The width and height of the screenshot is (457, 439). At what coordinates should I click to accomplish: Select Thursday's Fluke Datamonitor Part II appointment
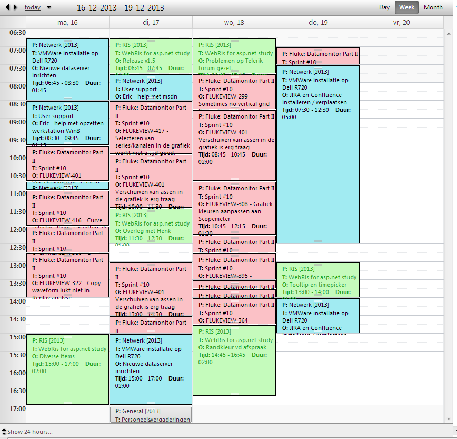tap(318, 56)
